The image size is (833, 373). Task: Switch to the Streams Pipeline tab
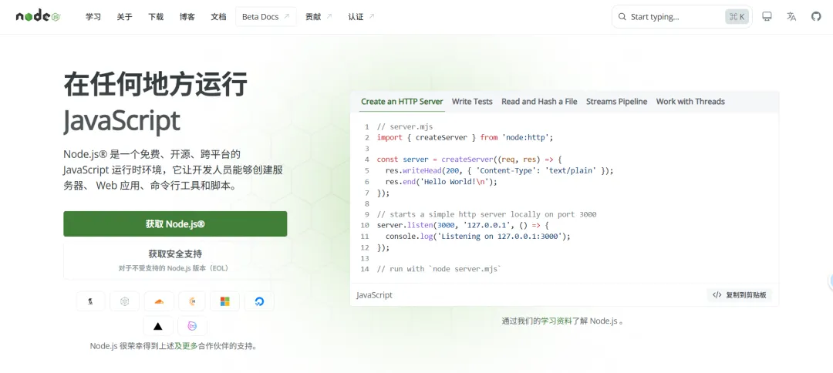(x=617, y=101)
